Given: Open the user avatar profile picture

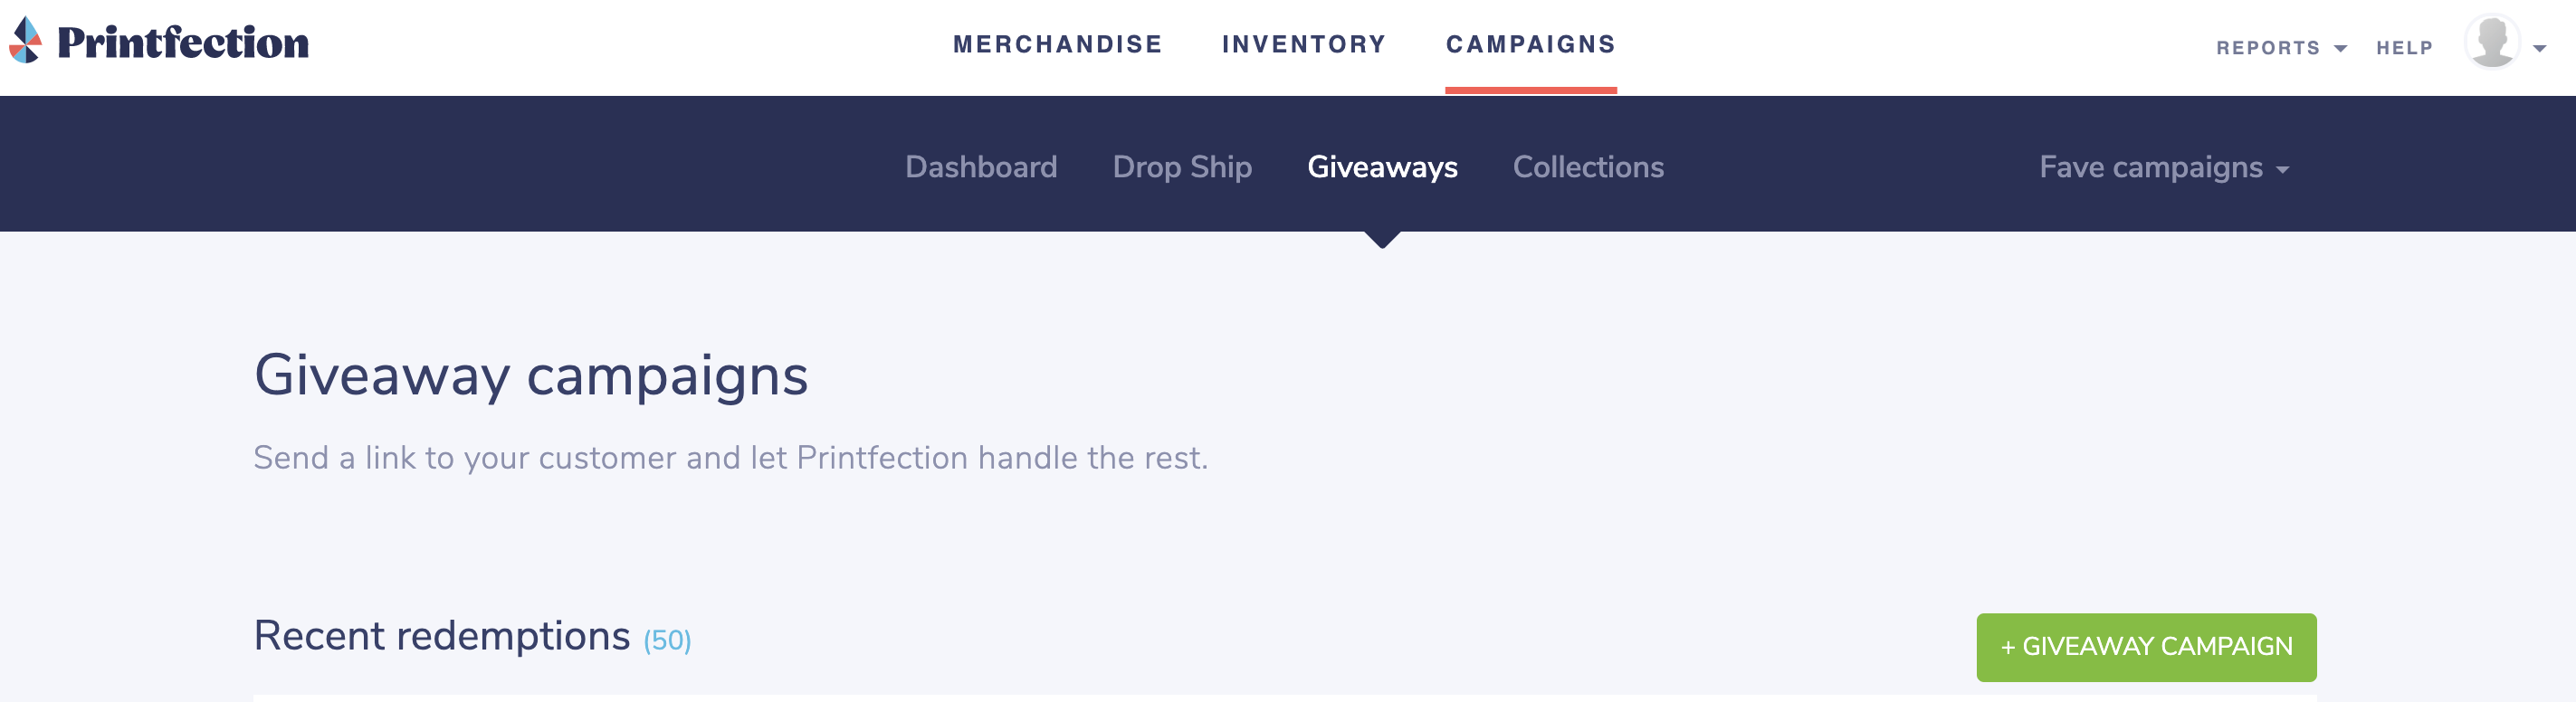Looking at the screenshot, I should point(2491,42).
